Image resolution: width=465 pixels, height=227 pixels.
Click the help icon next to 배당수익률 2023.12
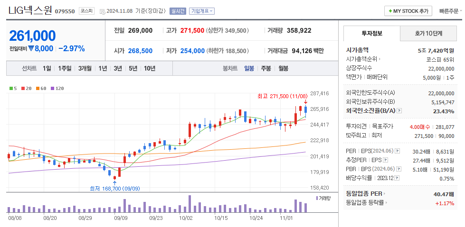397,178
